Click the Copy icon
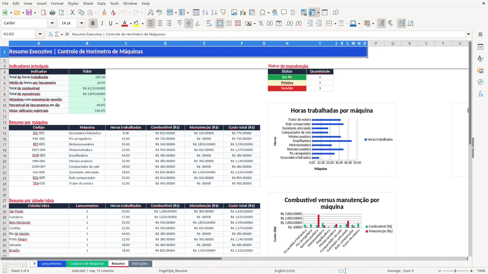This screenshot has width=488, height=274. [x=81, y=13]
